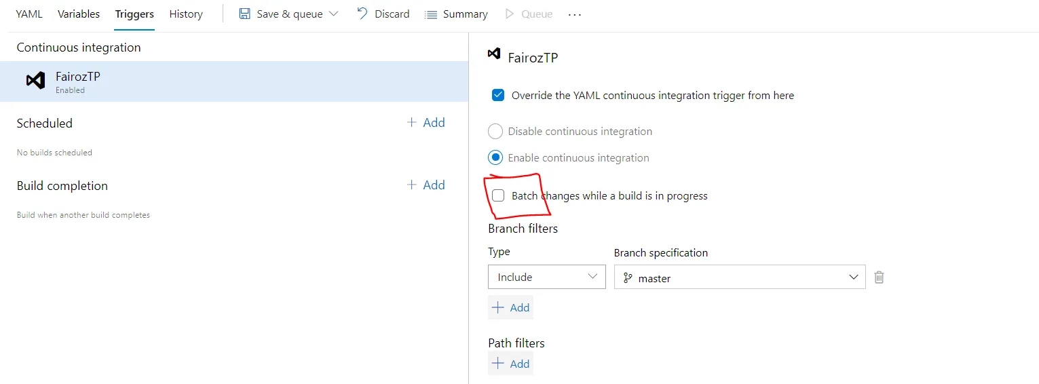Add a new branch filter
This screenshot has height=384, width=1039.
(510, 307)
